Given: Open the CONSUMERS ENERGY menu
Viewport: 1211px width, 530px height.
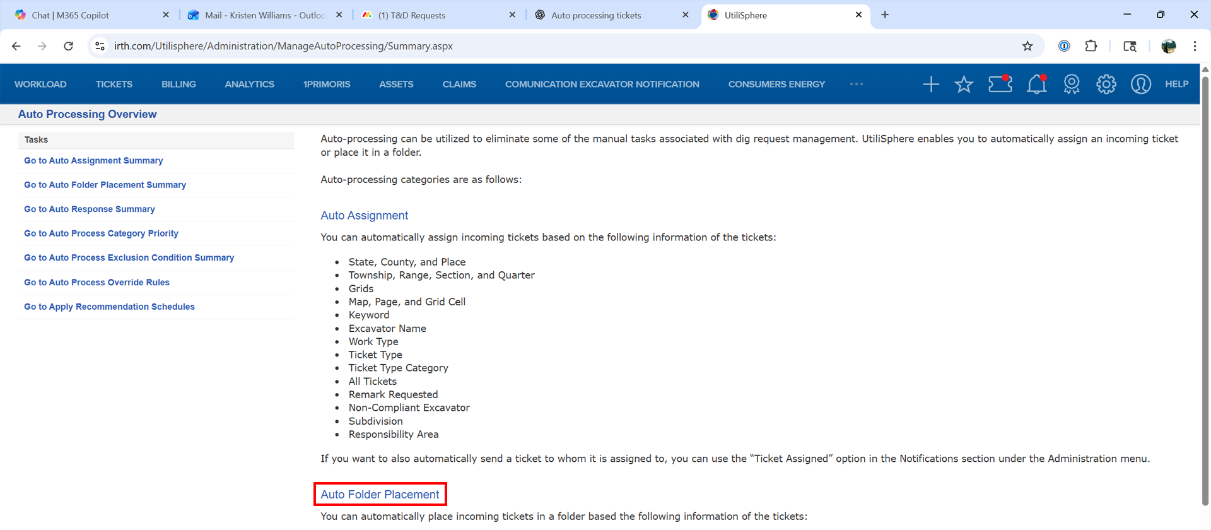Looking at the screenshot, I should [776, 84].
